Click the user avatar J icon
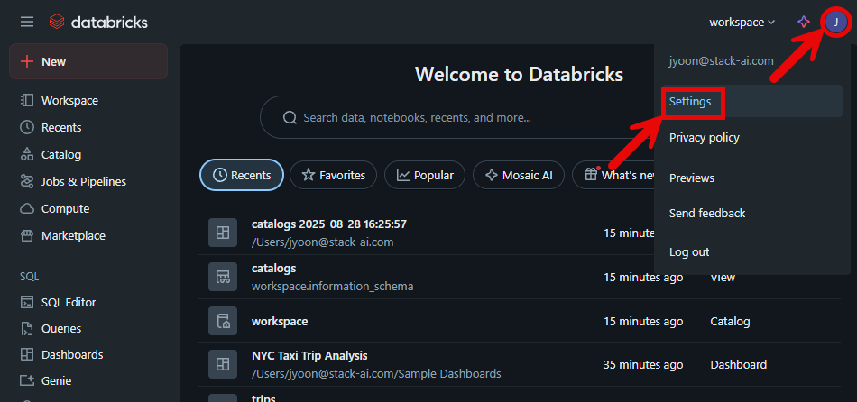 [x=835, y=22]
